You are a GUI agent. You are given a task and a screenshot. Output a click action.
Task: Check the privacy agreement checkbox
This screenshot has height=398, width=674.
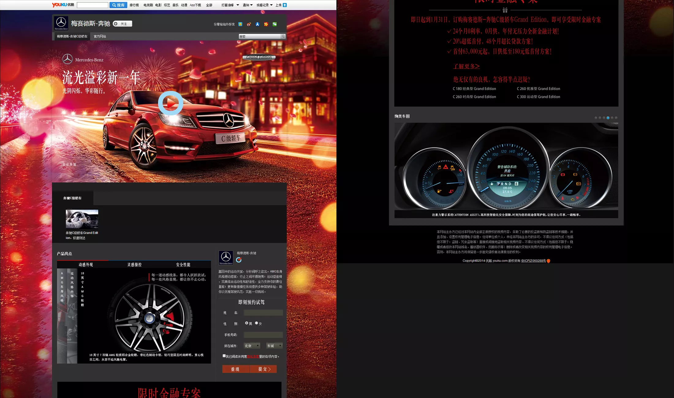coord(224,356)
